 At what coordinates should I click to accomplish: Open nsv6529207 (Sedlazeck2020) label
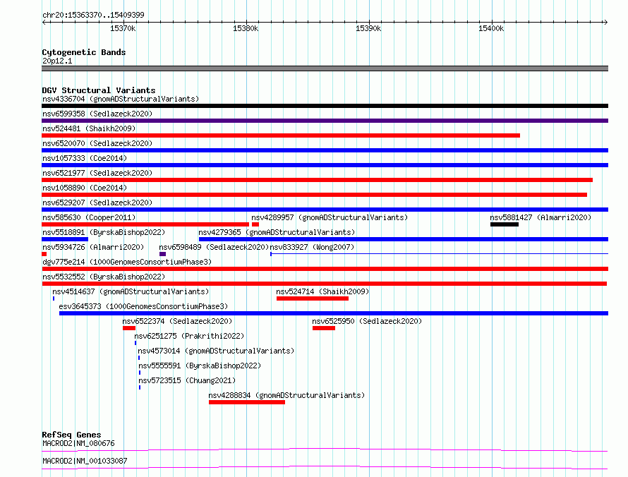coord(97,203)
